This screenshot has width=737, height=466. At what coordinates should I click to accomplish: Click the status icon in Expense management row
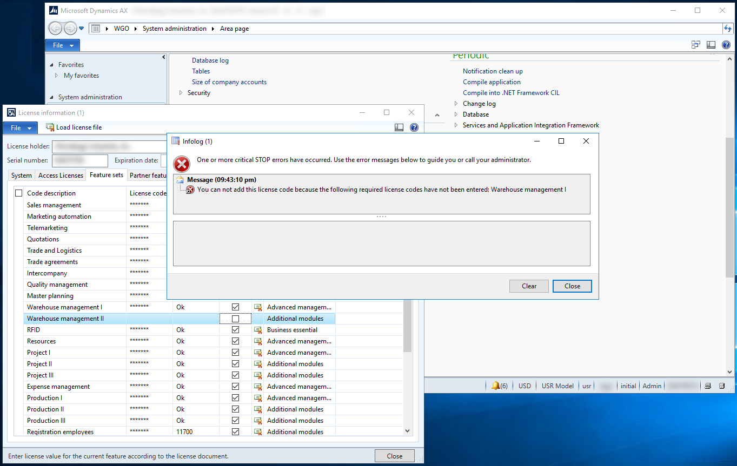point(258,387)
